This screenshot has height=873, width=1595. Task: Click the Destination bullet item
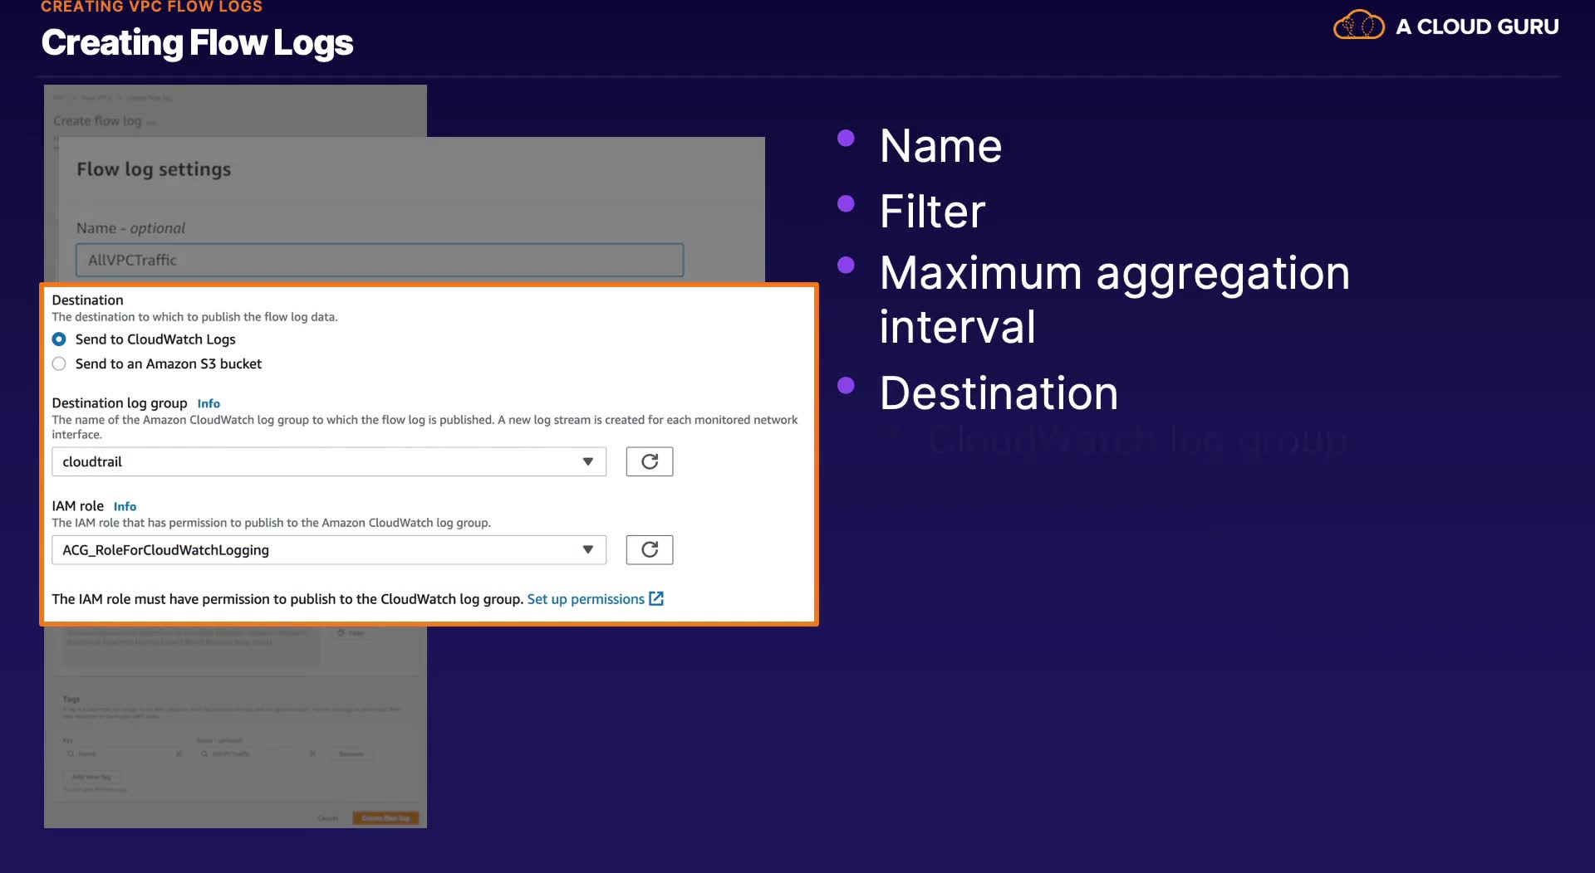tap(999, 393)
